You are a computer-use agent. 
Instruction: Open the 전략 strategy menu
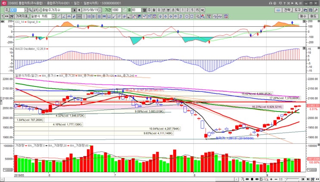click(x=287, y=10)
